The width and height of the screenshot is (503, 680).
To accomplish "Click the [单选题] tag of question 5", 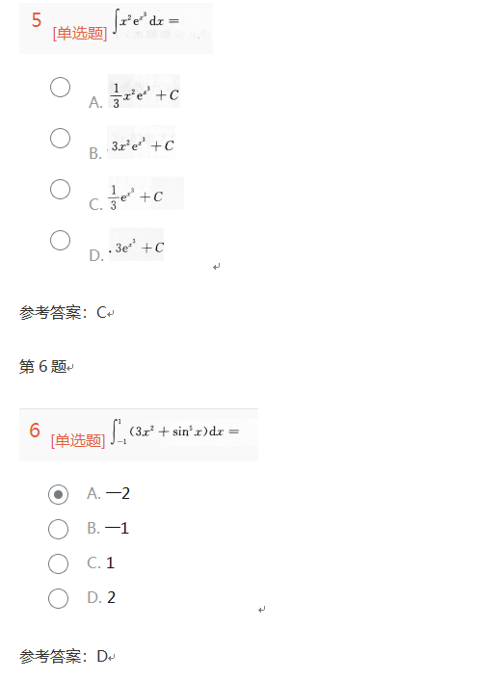I will 80,34.
